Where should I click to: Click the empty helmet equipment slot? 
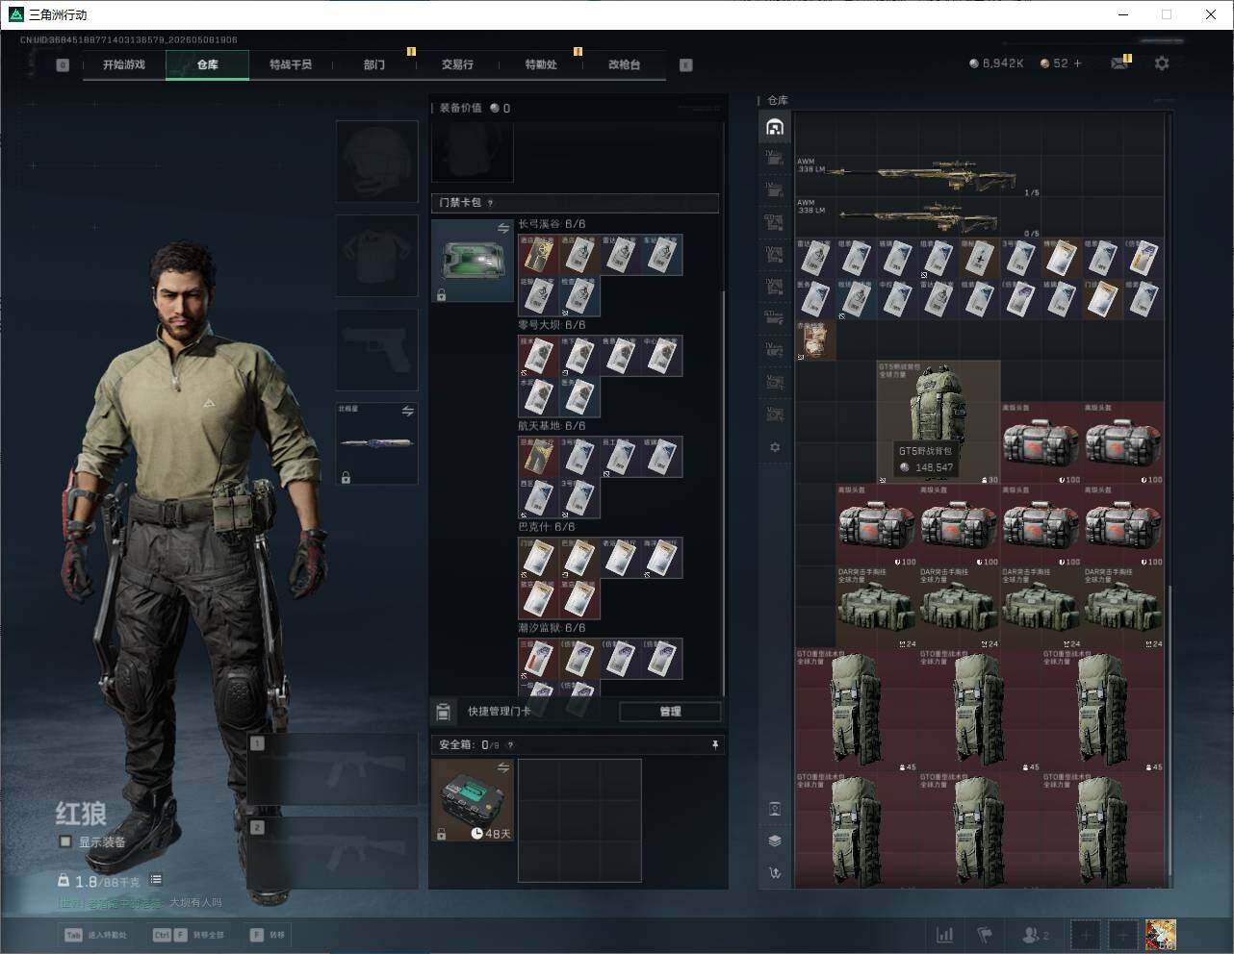[x=377, y=161]
